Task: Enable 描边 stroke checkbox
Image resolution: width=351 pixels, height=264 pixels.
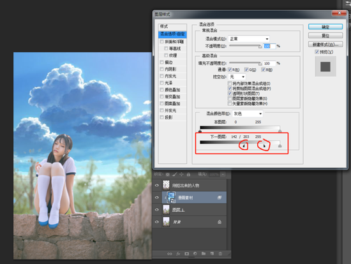Action: pyautogui.click(x=161, y=62)
